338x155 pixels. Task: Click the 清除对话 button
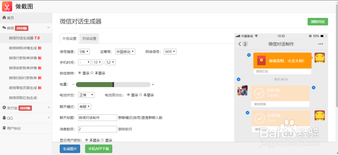point(318,22)
